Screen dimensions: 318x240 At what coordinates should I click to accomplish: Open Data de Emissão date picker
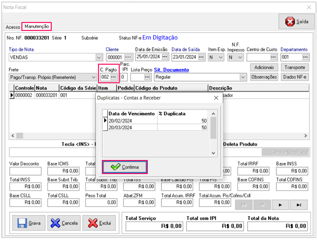click(x=165, y=57)
